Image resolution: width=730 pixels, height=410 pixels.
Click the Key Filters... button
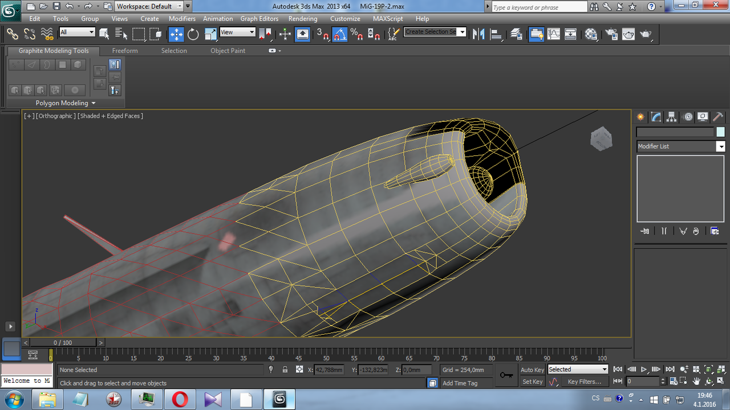click(585, 382)
